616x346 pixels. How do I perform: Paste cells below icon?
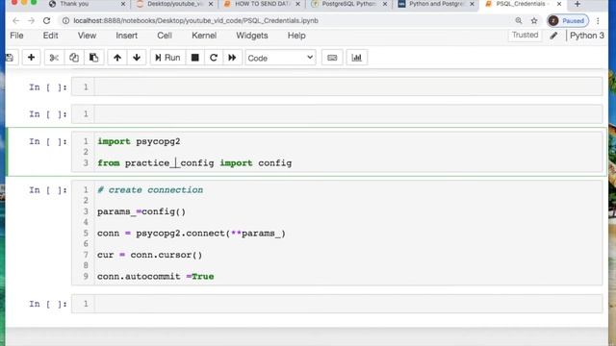[93, 58]
